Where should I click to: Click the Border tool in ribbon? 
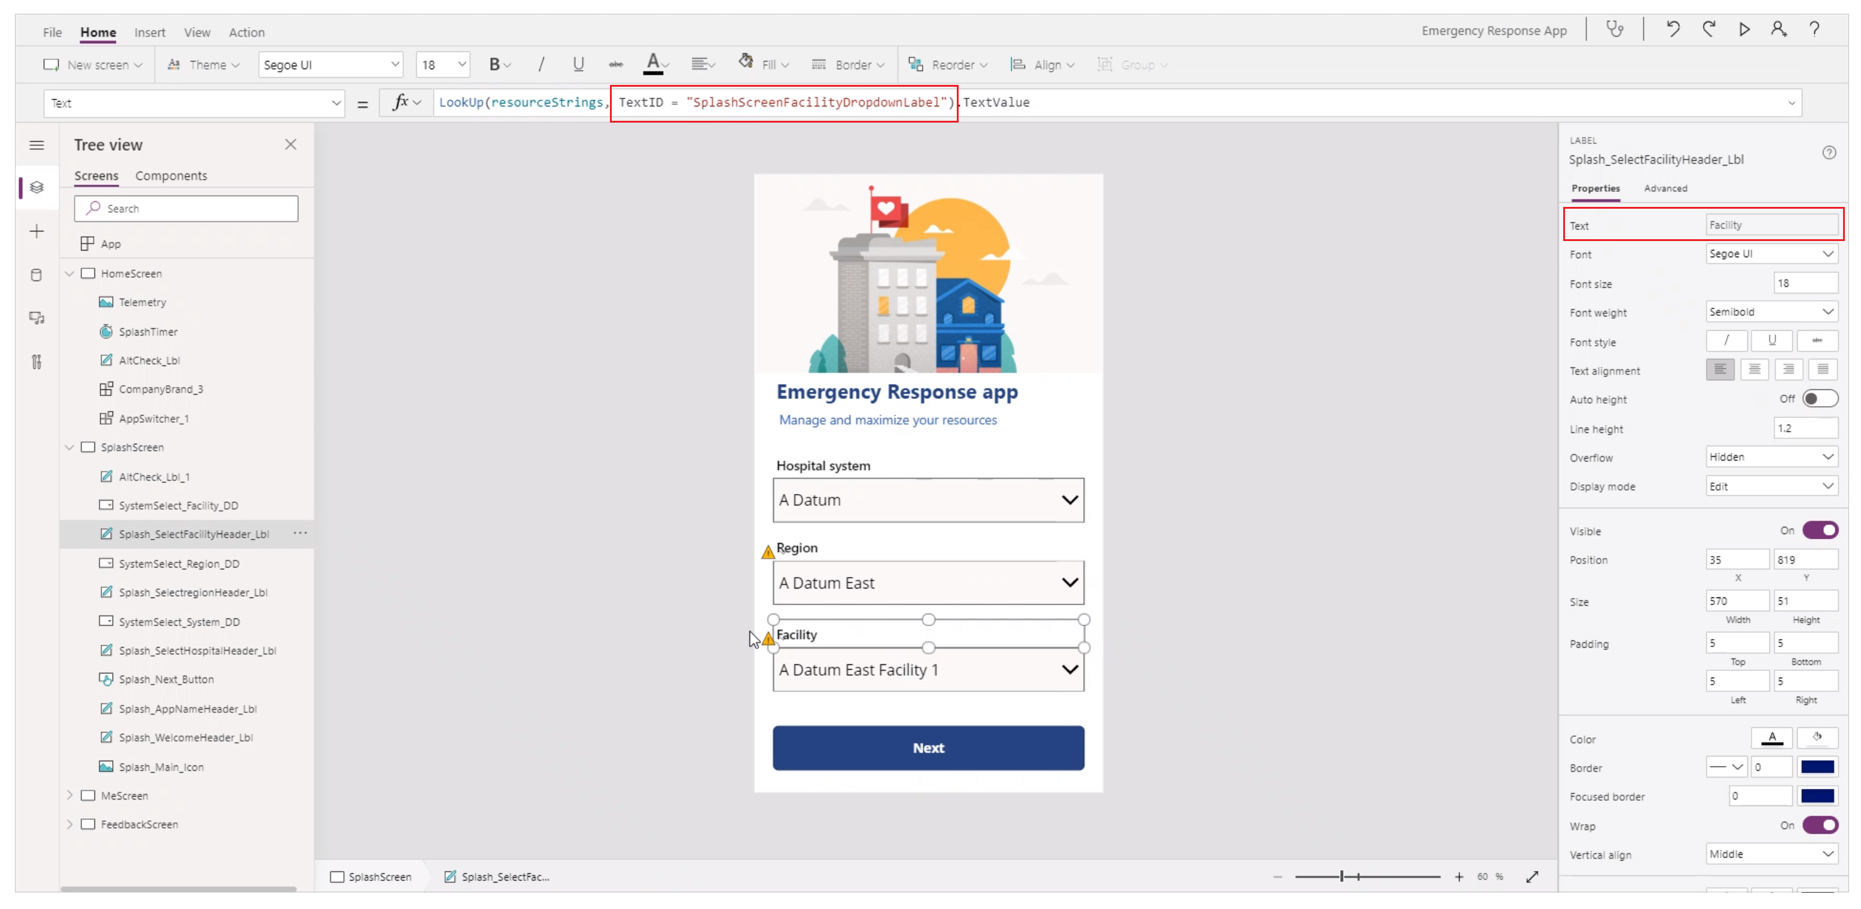849,64
